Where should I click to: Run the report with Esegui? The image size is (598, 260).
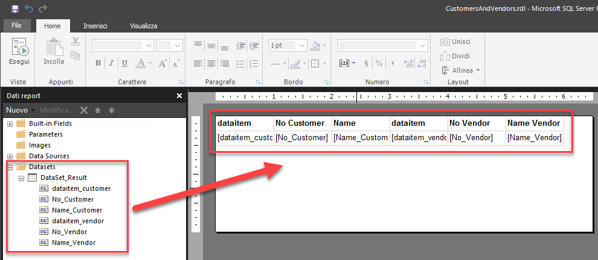(19, 52)
